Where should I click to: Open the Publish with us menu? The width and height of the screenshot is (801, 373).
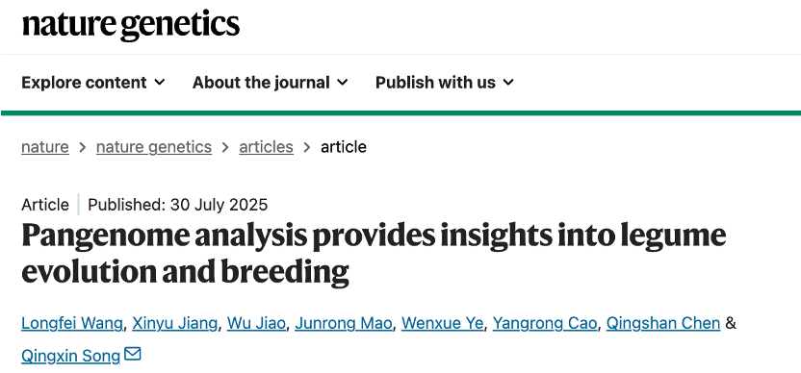(x=445, y=82)
